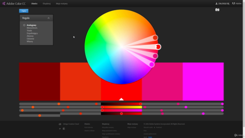Collapse the Reguła panel with the chevron
This screenshot has width=245, height=138.
tap(49, 18)
